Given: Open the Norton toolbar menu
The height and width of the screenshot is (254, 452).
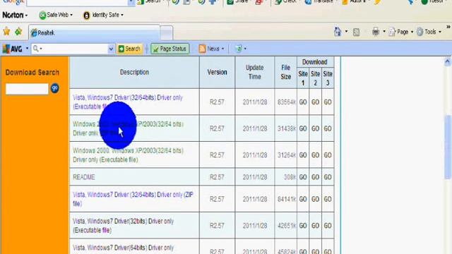Looking at the screenshot, I should coord(15,15).
